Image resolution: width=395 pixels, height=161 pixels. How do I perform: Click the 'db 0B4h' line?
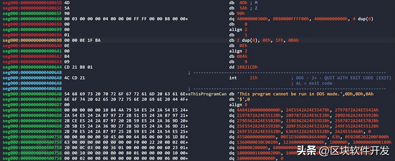[238, 57]
